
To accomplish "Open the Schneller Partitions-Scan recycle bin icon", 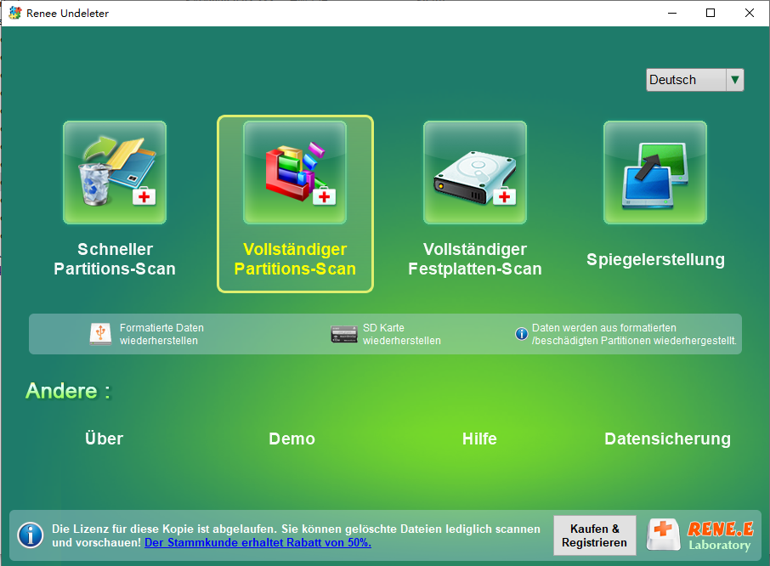I will tap(115, 173).
